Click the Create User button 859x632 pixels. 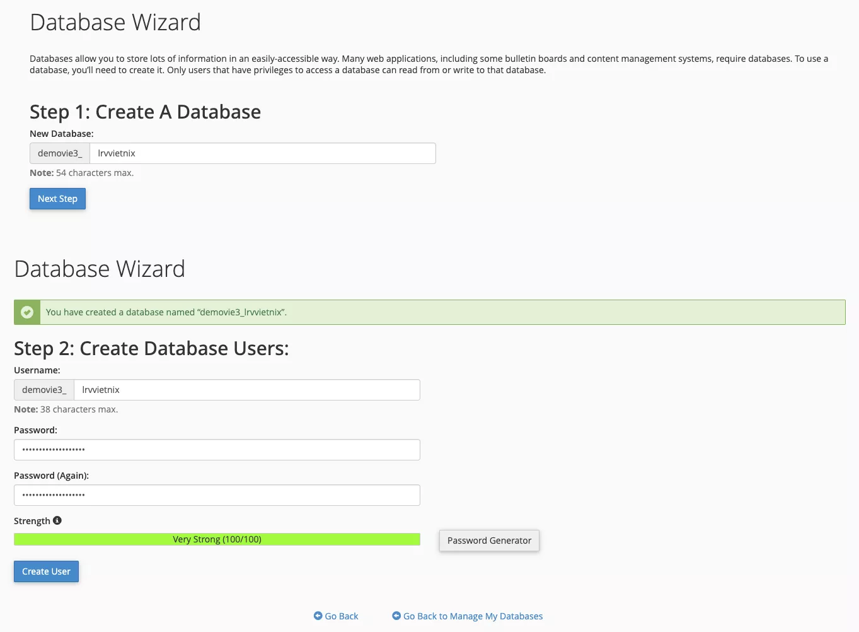(46, 571)
